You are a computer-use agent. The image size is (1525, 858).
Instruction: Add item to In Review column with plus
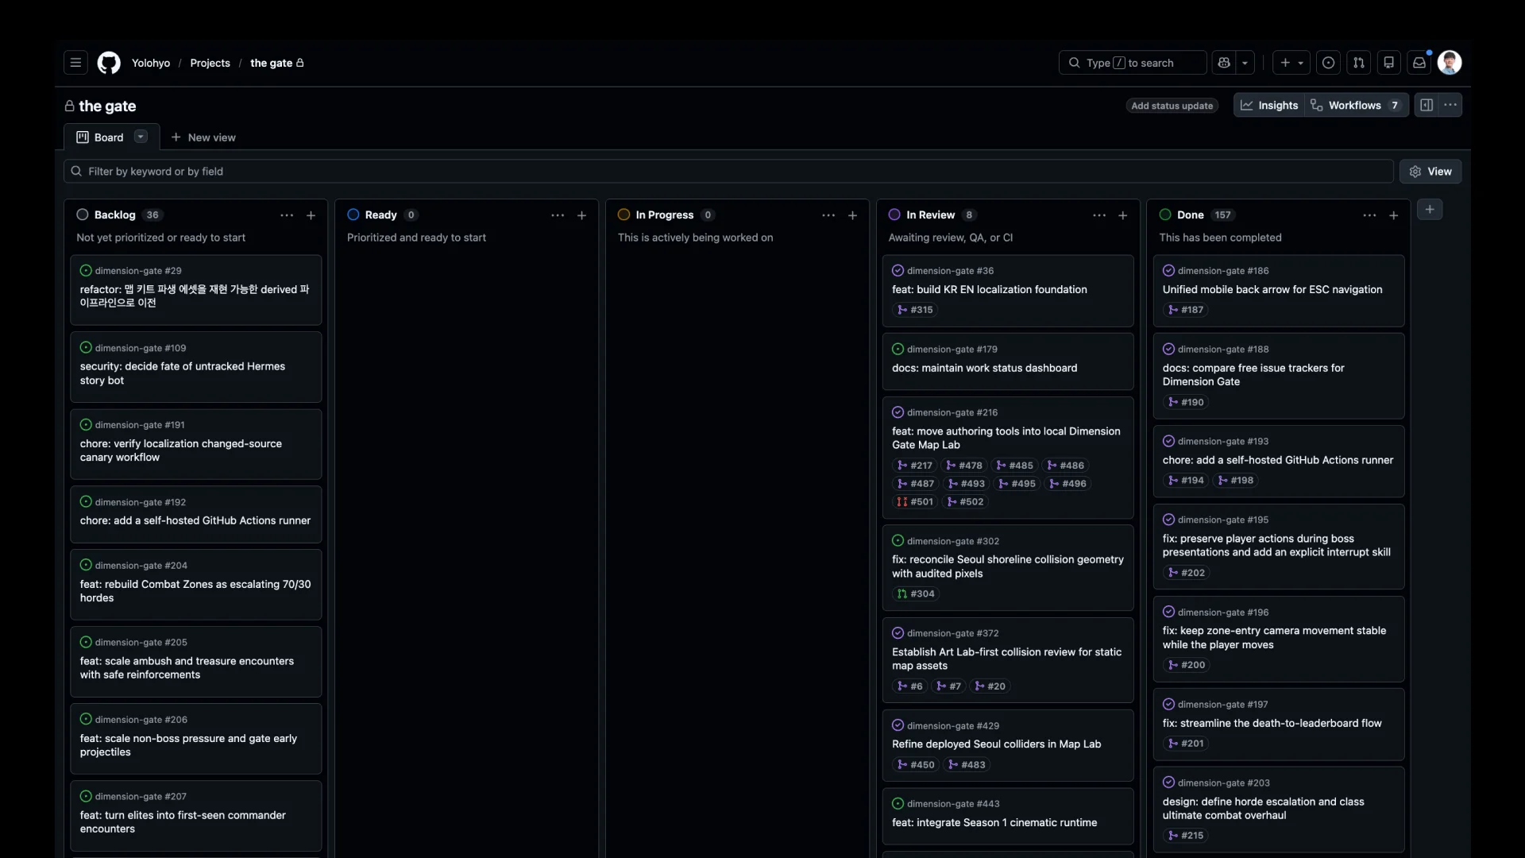click(x=1122, y=215)
